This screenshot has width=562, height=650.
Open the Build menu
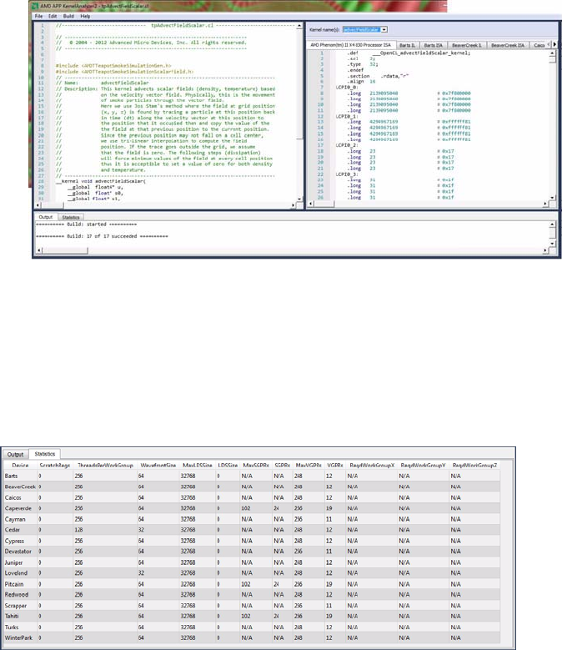pyautogui.click(x=68, y=16)
